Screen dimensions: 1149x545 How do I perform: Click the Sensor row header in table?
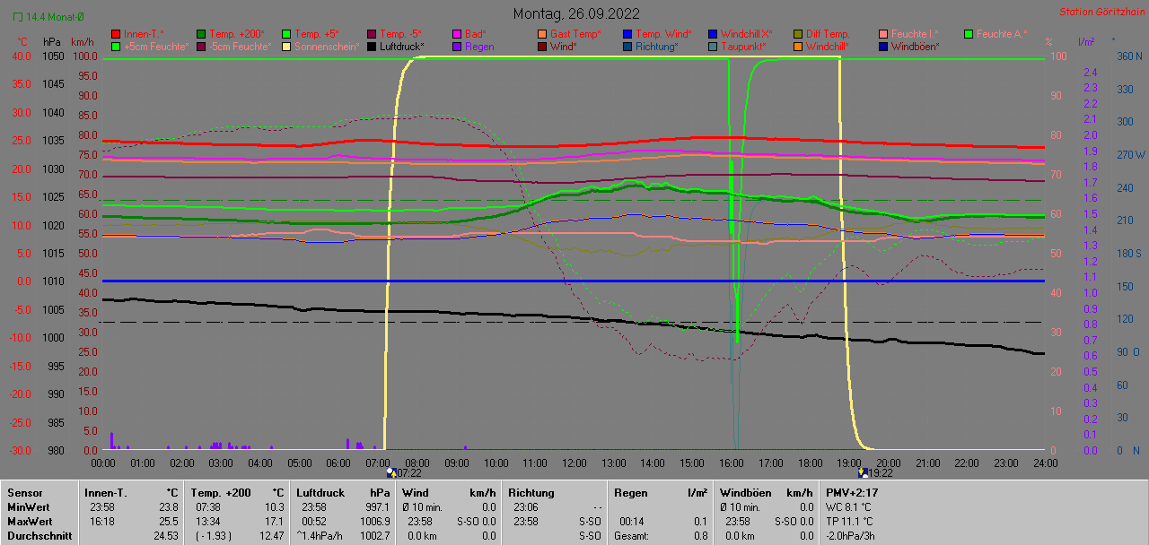[x=24, y=492]
